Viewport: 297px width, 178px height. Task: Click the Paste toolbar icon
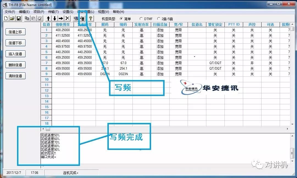click(x=33, y=18)
